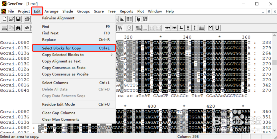
Task: Open the Groups menu
Action: 83,11
